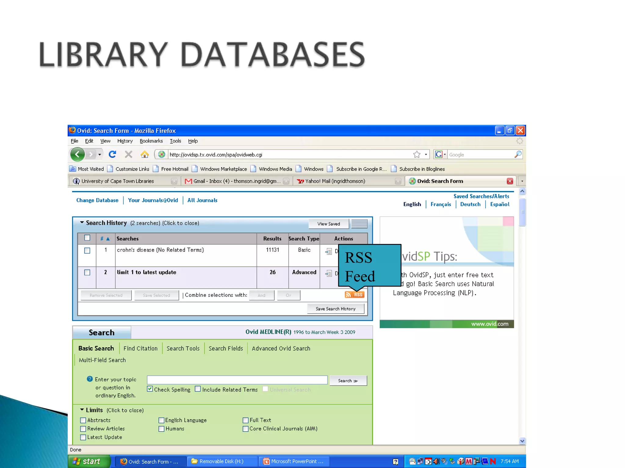
Task: Open the search engine chooser dropdown
Action: click(445, 154)
